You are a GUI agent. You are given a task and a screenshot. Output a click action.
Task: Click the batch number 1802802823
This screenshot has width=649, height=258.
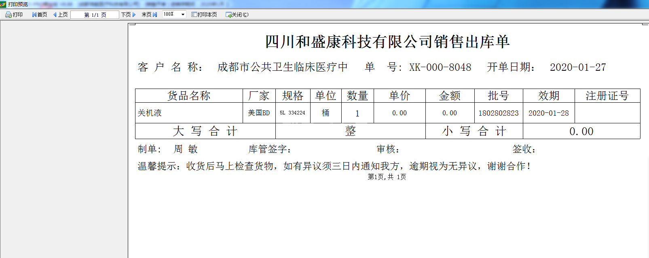tap(498, 113)
